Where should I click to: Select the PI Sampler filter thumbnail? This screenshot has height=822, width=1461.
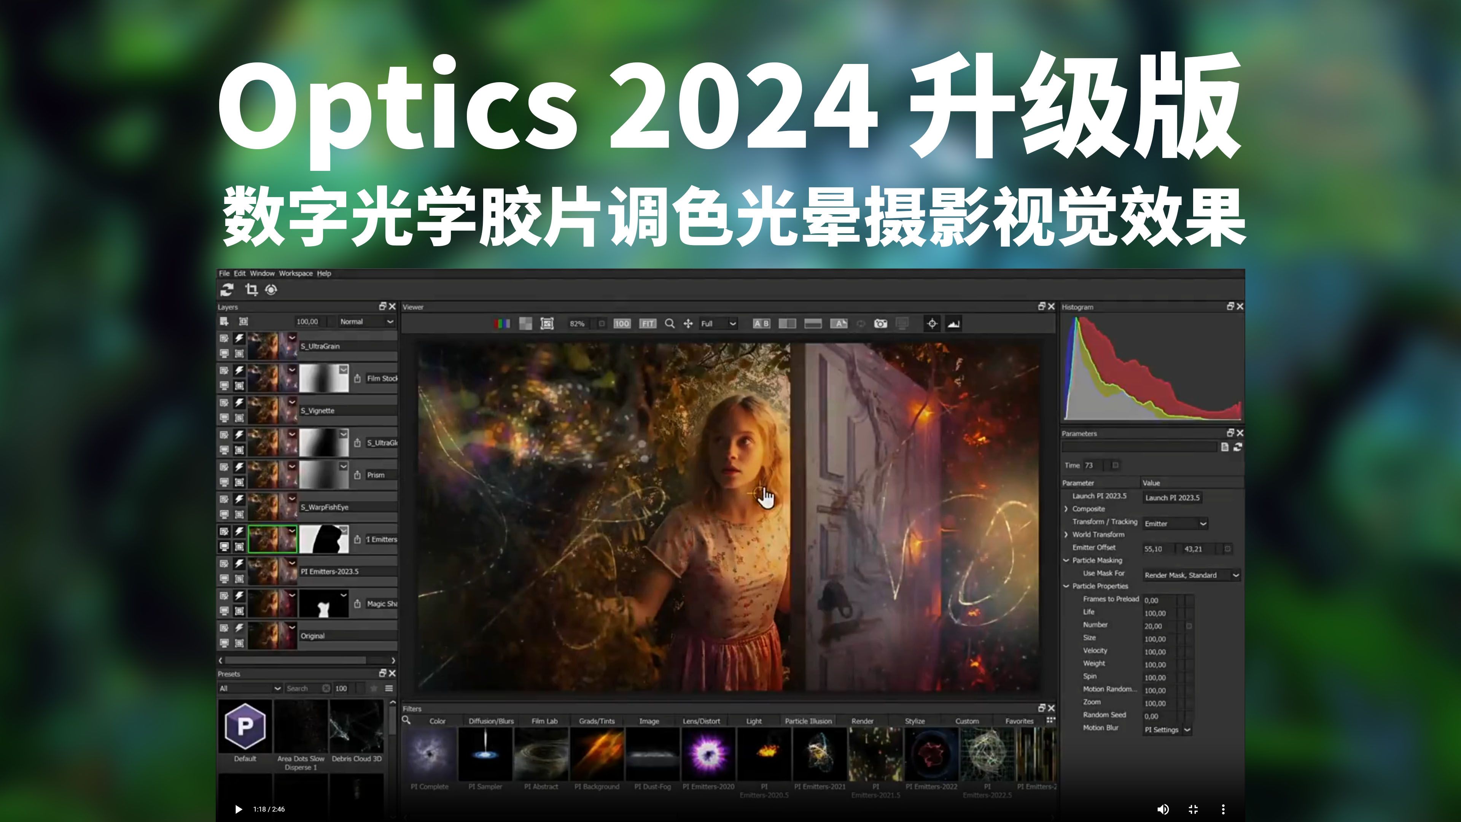[x=485, y=754]
